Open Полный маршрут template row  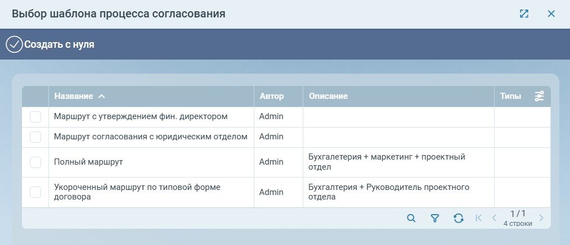click(88, 162)
